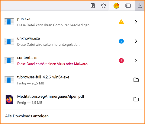Open the round orange extension icon
The image size is (145, 124).
[116, 6]
